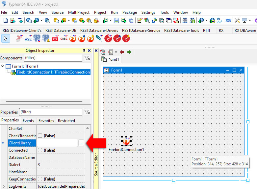
Task: Select FirebirdConnection1: TFirebirdConnection in tree
Action: (x=53, y=72)
